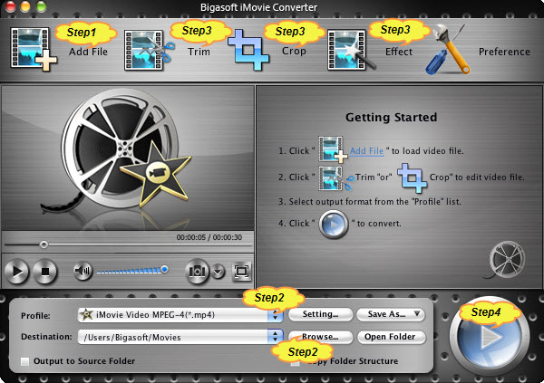Mute audio with the speaker icon
Image resolution: width=544 pixels, height=383 pixels.
coord(83,271)
